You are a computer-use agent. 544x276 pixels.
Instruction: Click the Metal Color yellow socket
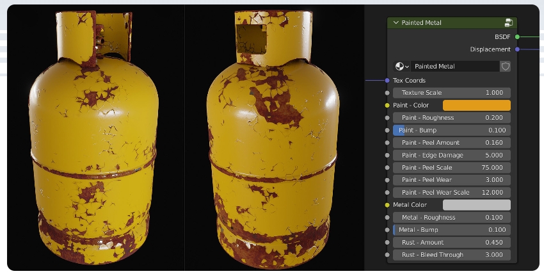(387, 205)
